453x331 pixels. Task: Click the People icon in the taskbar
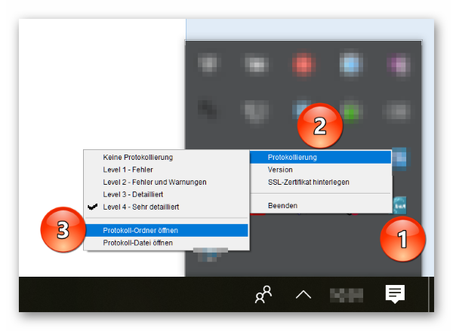pos(263,295)
